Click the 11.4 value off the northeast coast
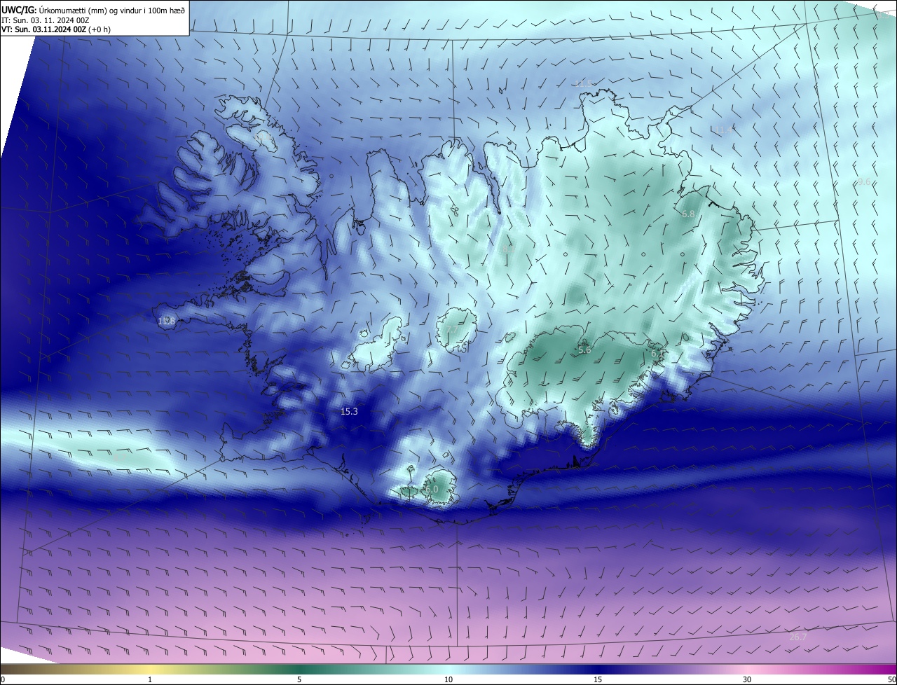Image resolution: width=897 pixels, height=685 pixels. (724, 130)
